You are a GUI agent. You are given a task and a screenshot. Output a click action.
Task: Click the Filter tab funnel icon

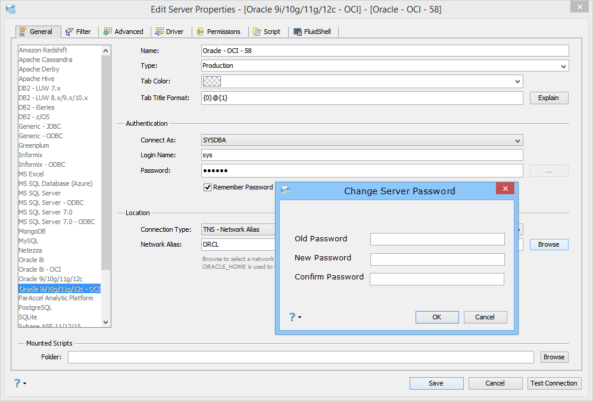tap(70, 32)
